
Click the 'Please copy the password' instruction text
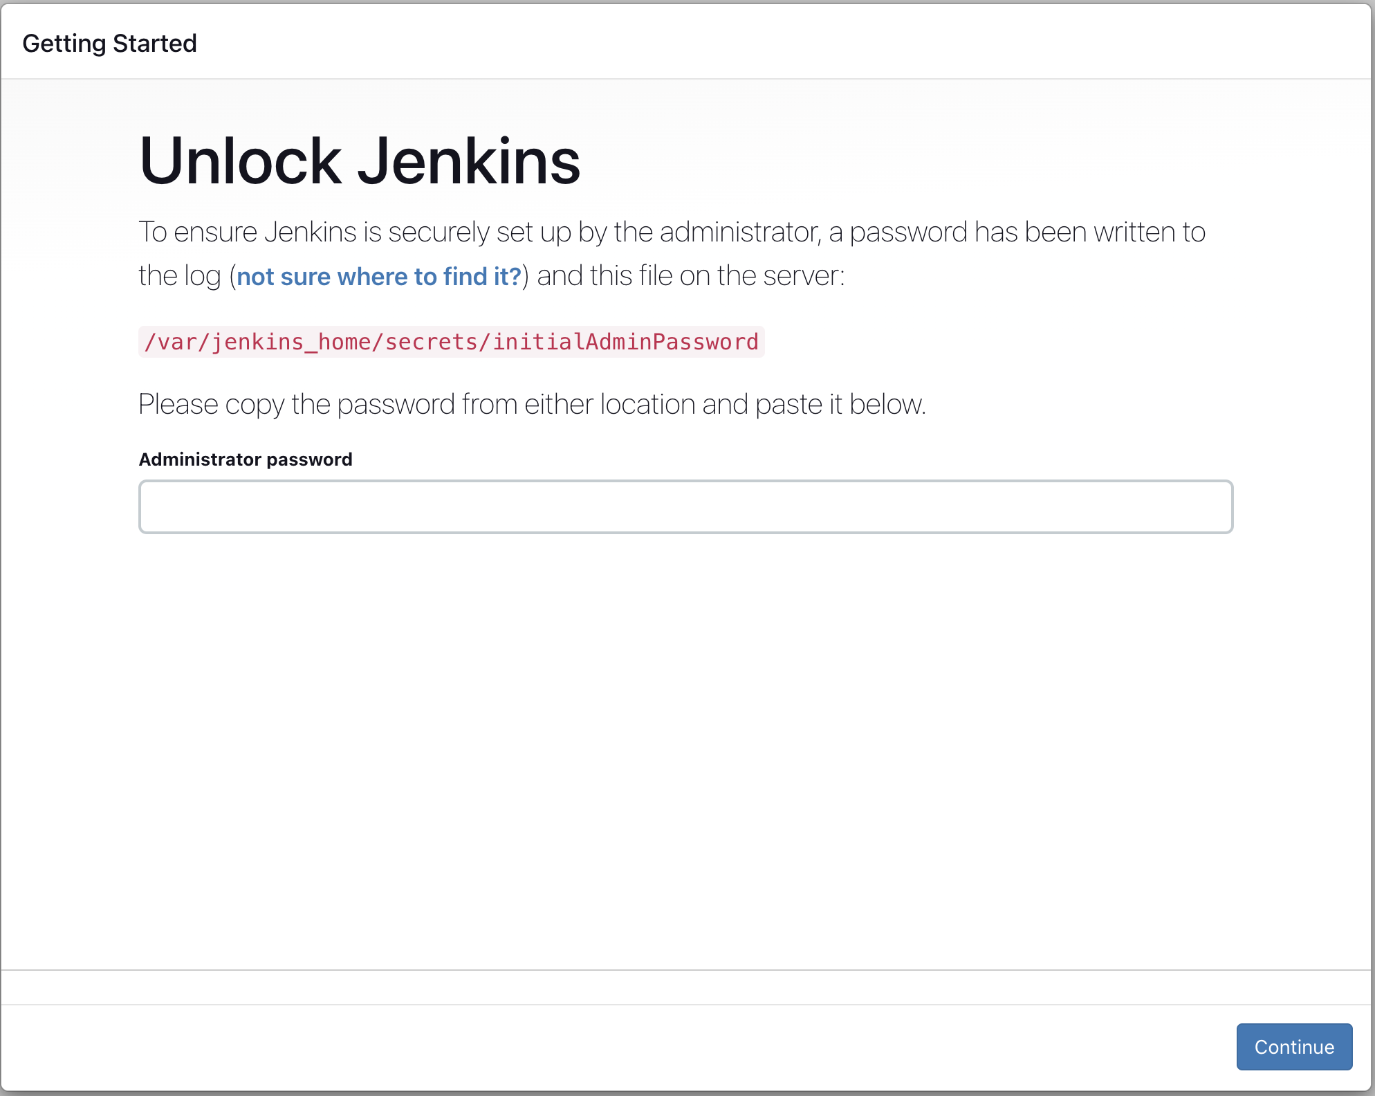coord(531,404)
